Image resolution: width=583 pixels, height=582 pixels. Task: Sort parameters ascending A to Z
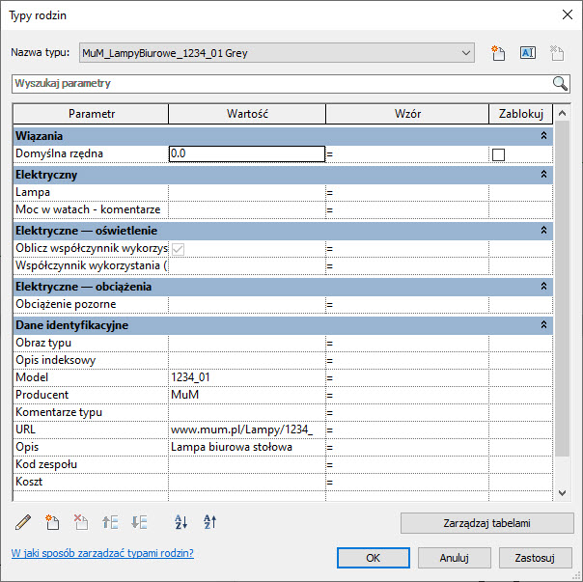(180, 522)
